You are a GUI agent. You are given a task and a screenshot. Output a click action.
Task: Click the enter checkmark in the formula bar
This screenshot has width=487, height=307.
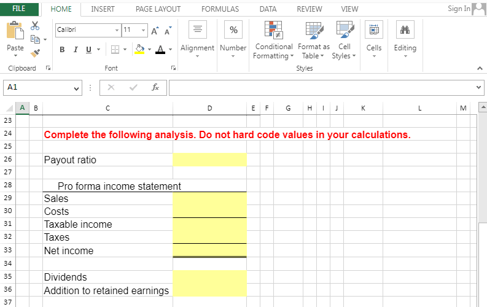[x=133, y=88]
